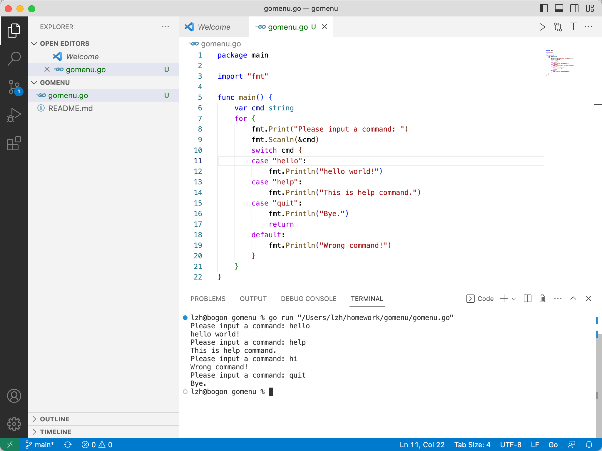The width and height of the screenshot is (602, 451).
Task: Open Manage gear settings icon
Action: pyautogui.click(x=14, y=424)
